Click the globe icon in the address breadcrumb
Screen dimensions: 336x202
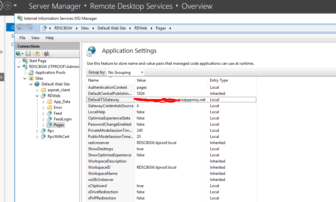click(44, 28)
